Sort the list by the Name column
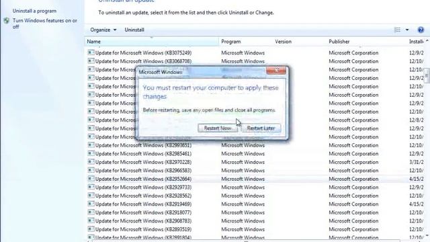 [x=152, y=42]
